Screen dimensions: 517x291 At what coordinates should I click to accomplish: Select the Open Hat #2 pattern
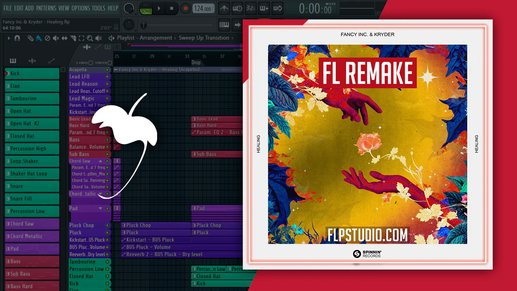[32, 124]
